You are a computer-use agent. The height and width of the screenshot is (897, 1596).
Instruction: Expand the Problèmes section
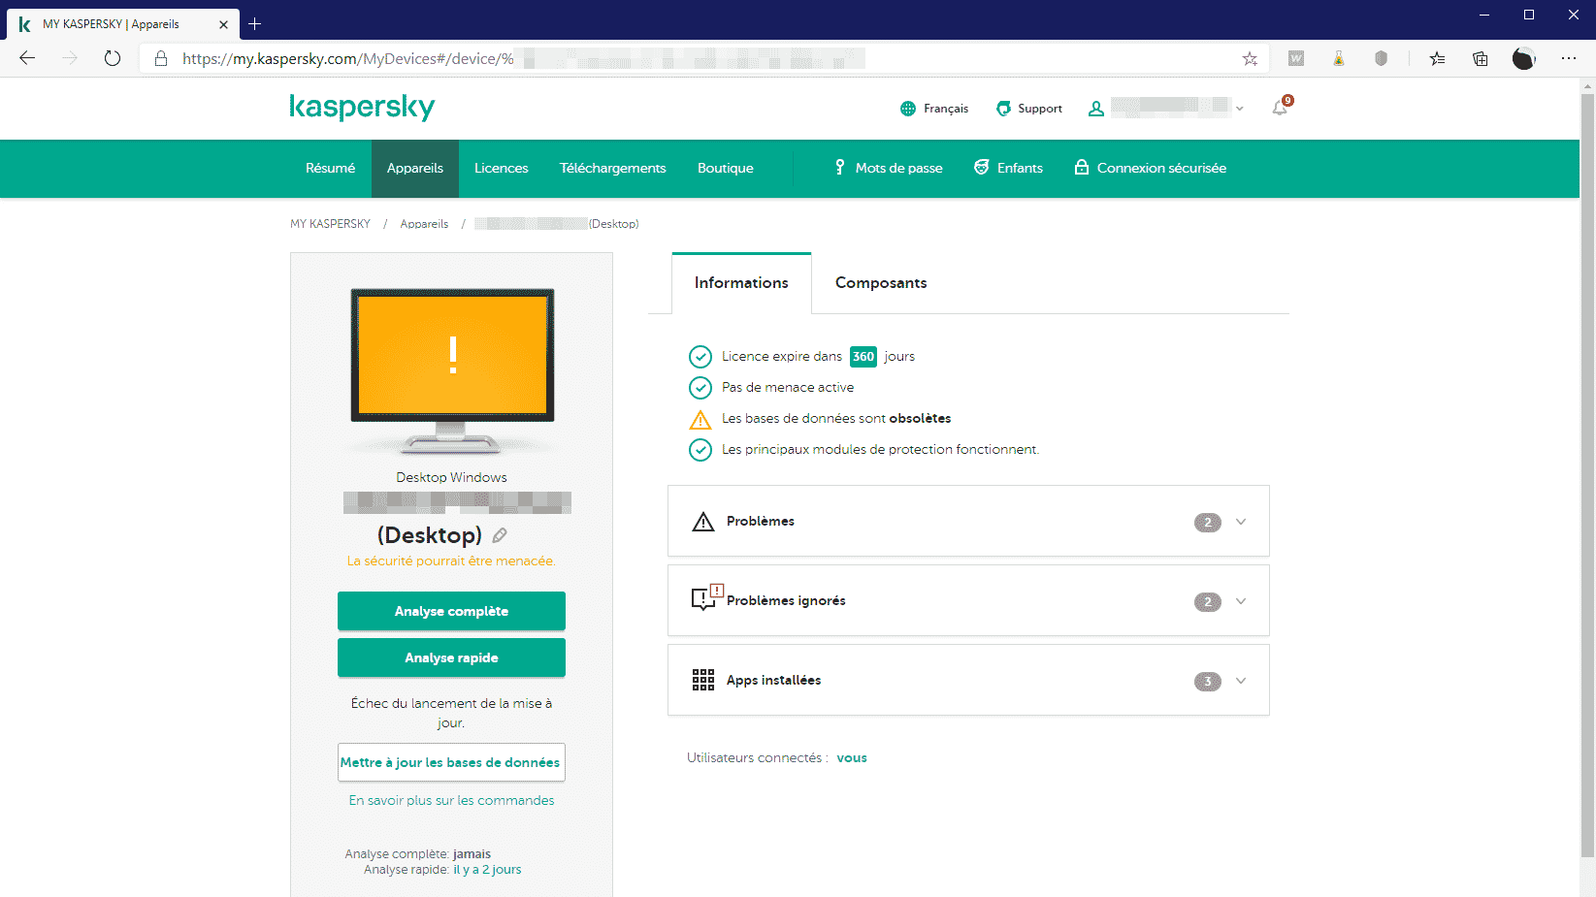click(1240, 522)
